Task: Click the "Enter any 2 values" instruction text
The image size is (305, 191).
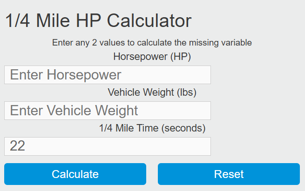Action: [x=152, y=43]
